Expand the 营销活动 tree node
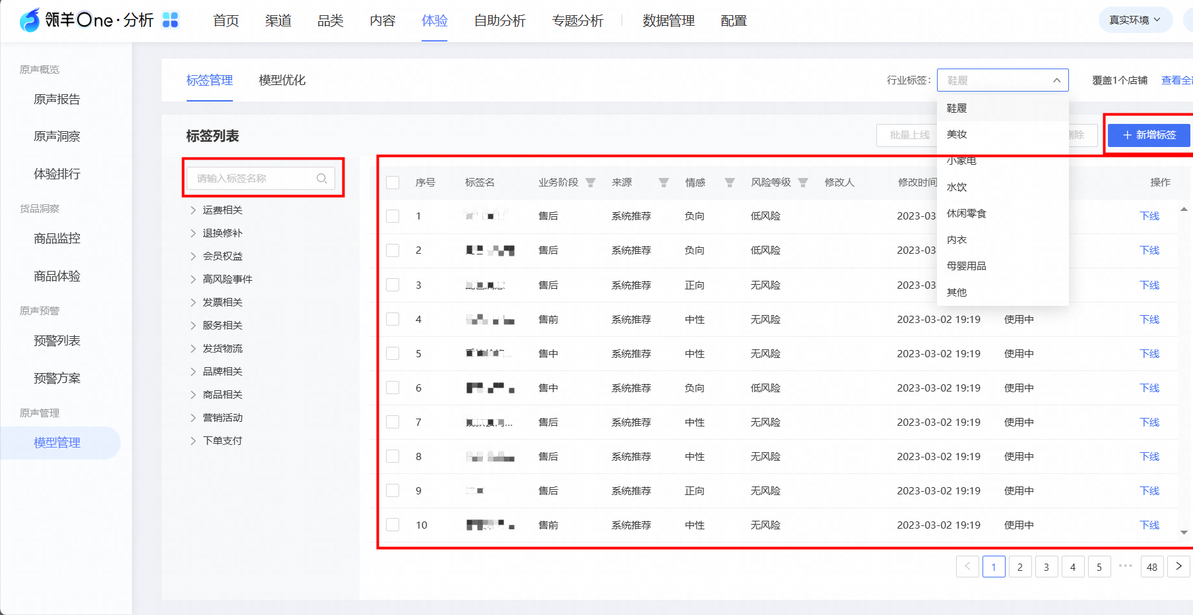The height and width of the screenshot is (615, 1193). coord(193,418)
